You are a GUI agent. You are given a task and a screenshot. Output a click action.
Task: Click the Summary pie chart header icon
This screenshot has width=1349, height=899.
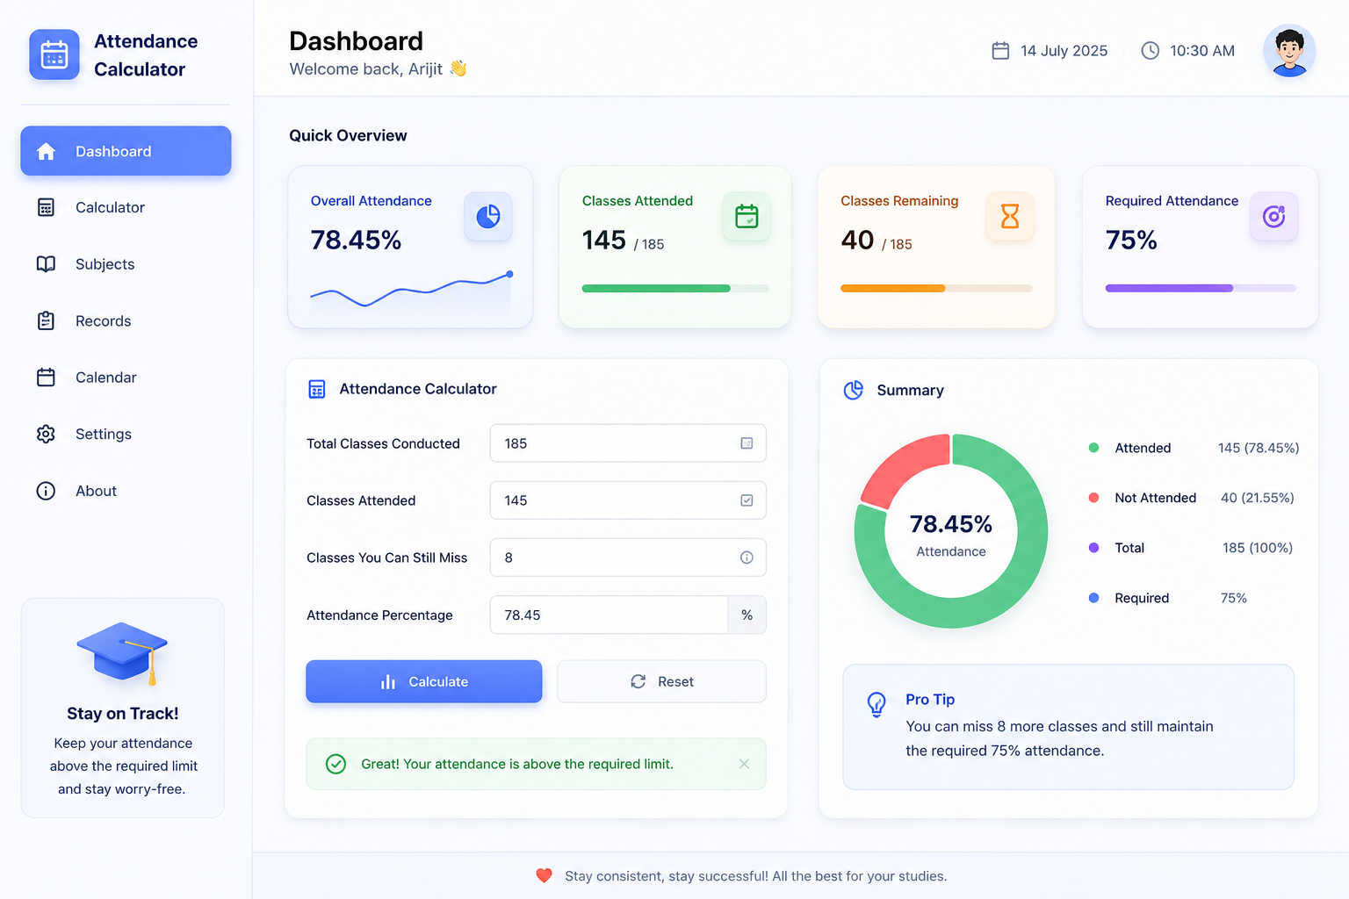tap(854, 390)
